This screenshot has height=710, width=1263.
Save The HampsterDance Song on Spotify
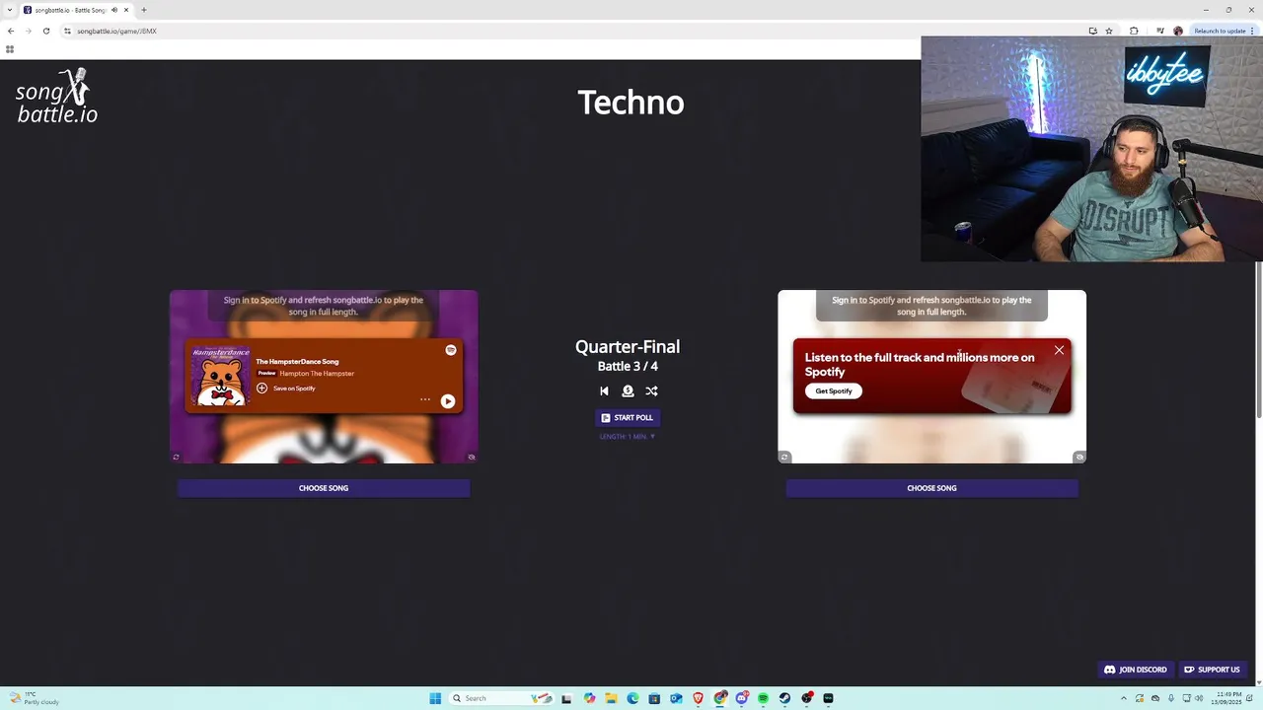286,389
